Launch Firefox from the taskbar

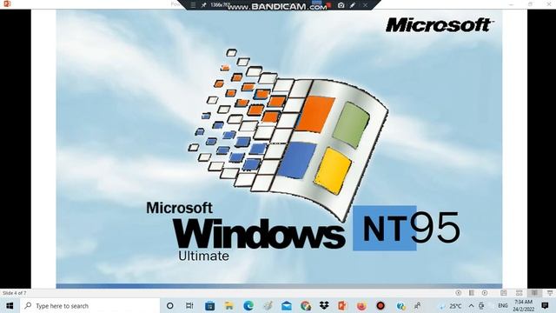[x=361, y=305]
